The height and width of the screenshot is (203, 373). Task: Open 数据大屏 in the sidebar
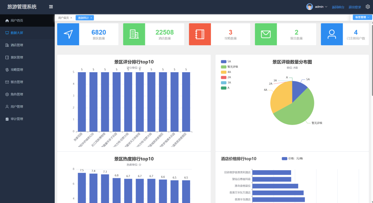click(x=27, y=33)
